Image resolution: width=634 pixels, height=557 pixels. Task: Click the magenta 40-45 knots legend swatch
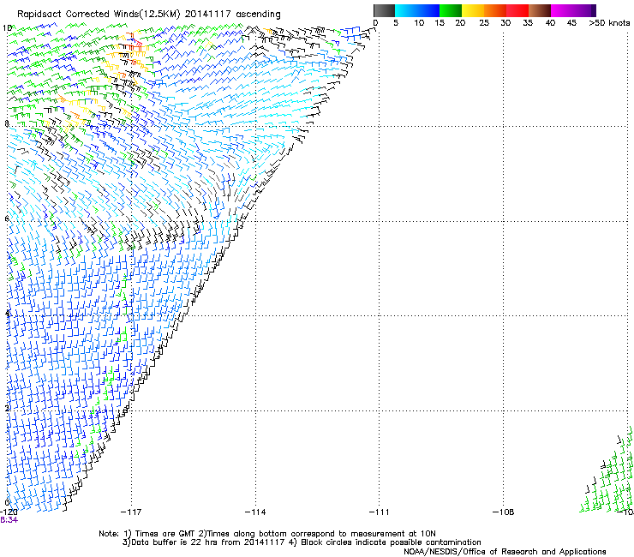click(x=562, y=10)
